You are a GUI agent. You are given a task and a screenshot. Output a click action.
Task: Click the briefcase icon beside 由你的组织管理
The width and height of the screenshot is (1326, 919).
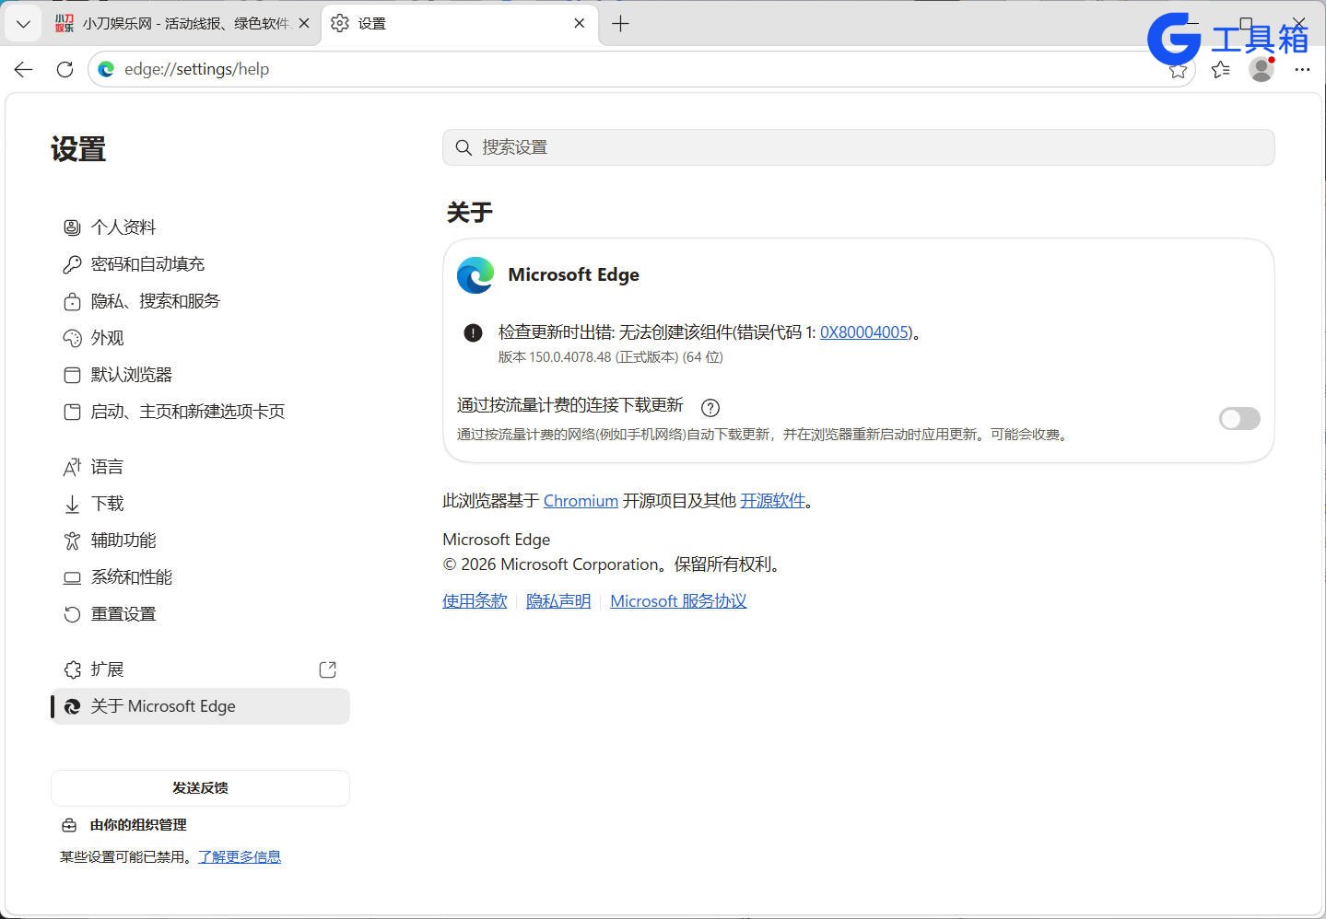pyautogui.click(x=69, y=825)
